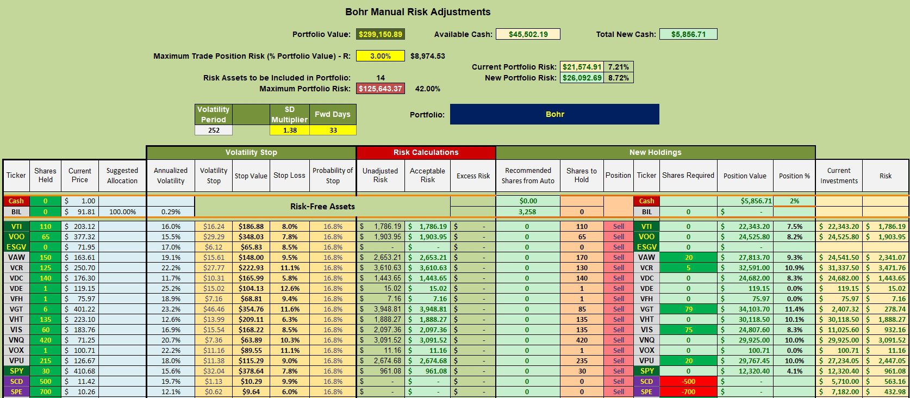Click the Risk-Free Assets label
This screenshot has width=910, height=398.
pos(322,207)
